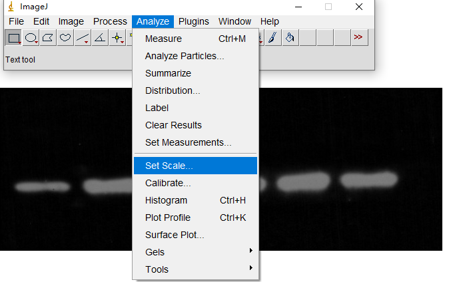Click Histogram in the Analyze menu
Screen dimensions: 449x282
(166, 200)
